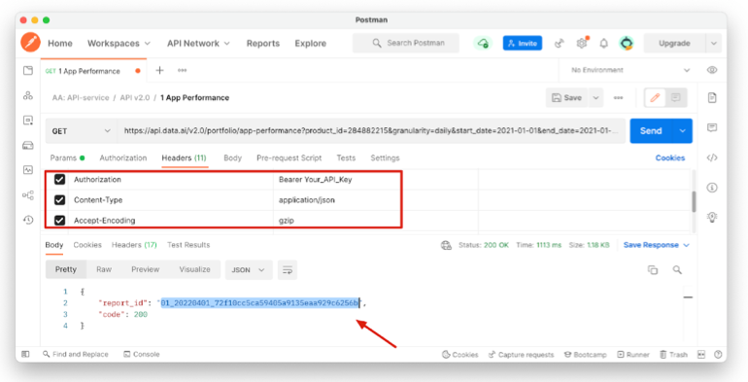The image size is (748, 382).
Task: Switch to the request Settings tab
Action: click(x=385, y=157)
